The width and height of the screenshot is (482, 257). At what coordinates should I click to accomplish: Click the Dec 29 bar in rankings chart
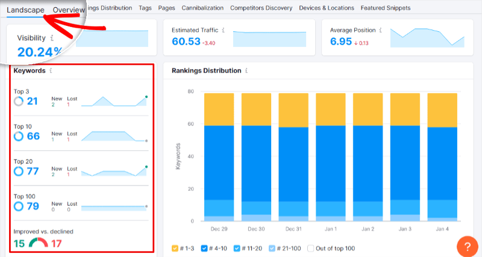pyautogui.click(x=219, y=156)
